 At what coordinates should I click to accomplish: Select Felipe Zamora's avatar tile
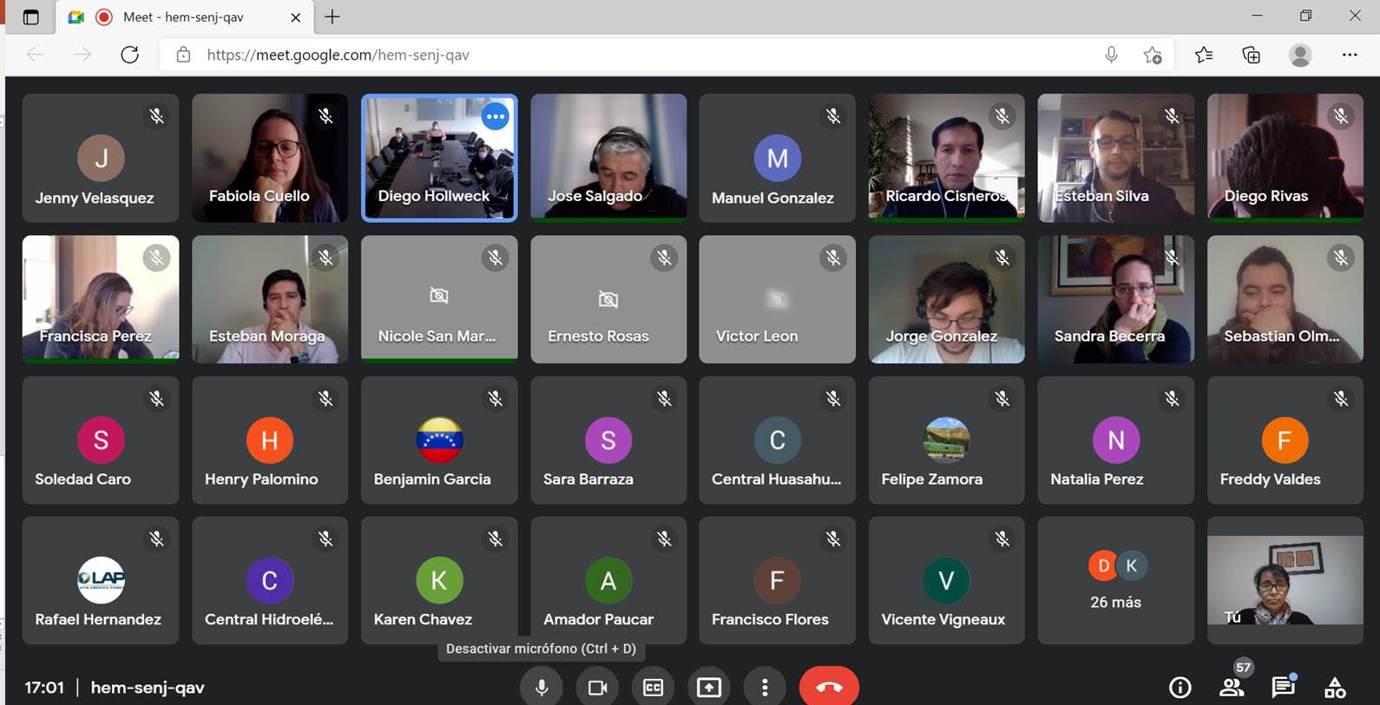point(947,440)
